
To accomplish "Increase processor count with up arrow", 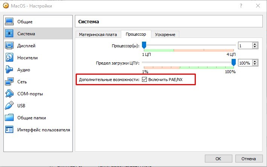I will tap(255, 44).
